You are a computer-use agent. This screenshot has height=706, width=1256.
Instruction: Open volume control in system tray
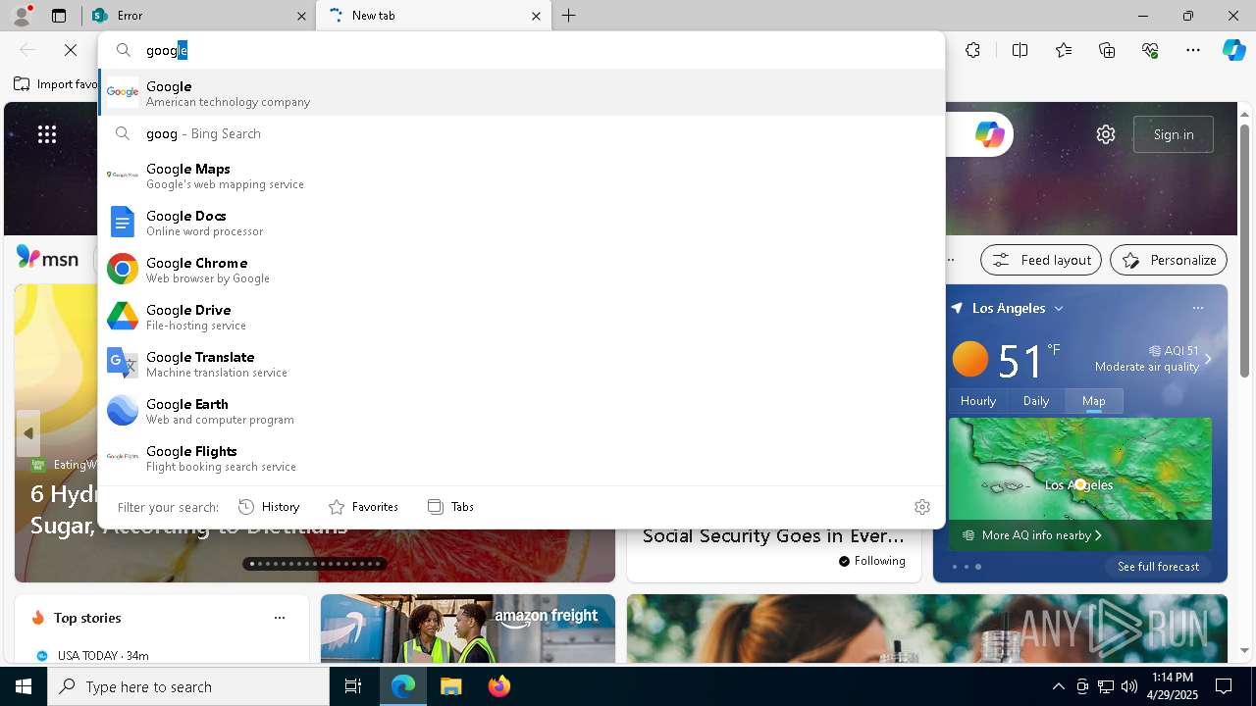[x=1129, y=686]
